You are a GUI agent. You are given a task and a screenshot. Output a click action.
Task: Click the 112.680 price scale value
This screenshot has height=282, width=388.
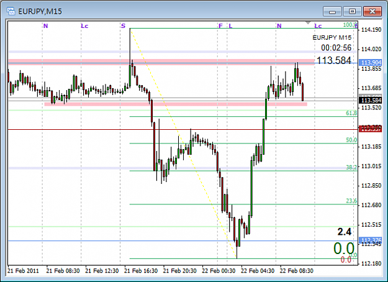click(371, 205)
